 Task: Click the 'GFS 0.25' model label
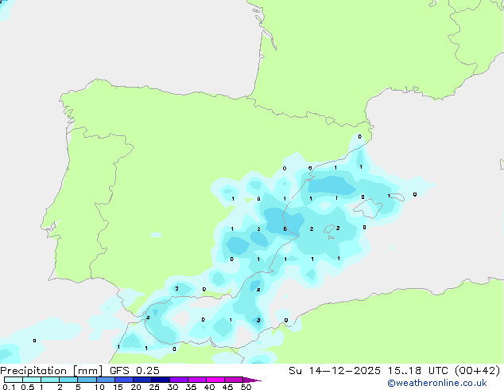[x=134, y=371]
